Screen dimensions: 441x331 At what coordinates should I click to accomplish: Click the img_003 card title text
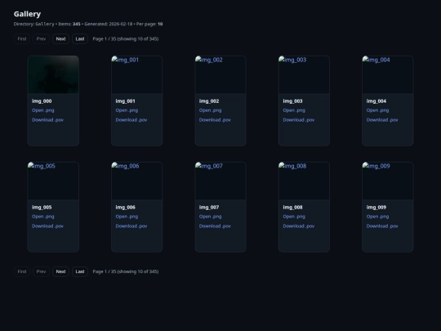click(293, 101)
